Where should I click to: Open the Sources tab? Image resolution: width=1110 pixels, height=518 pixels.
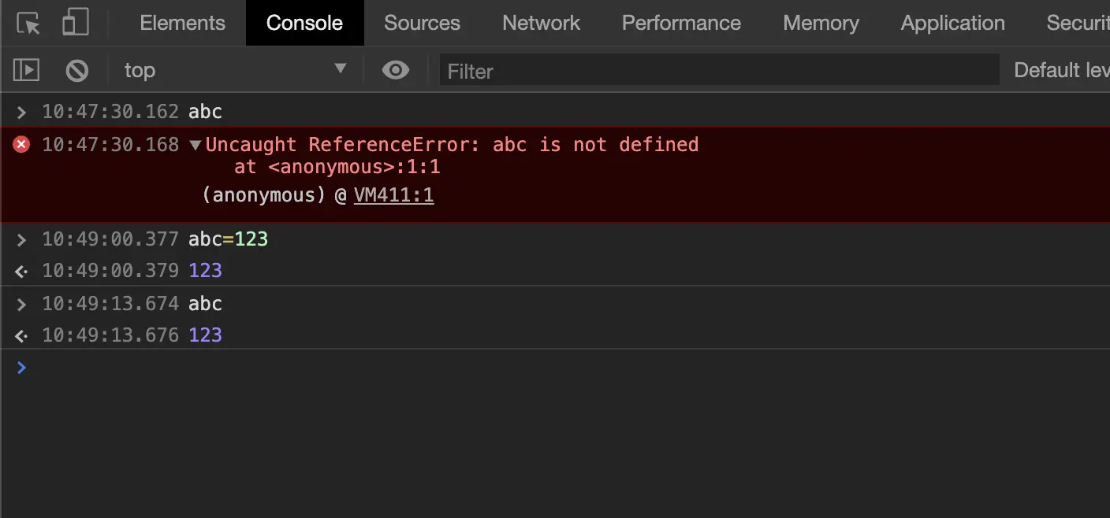(422, 24)
